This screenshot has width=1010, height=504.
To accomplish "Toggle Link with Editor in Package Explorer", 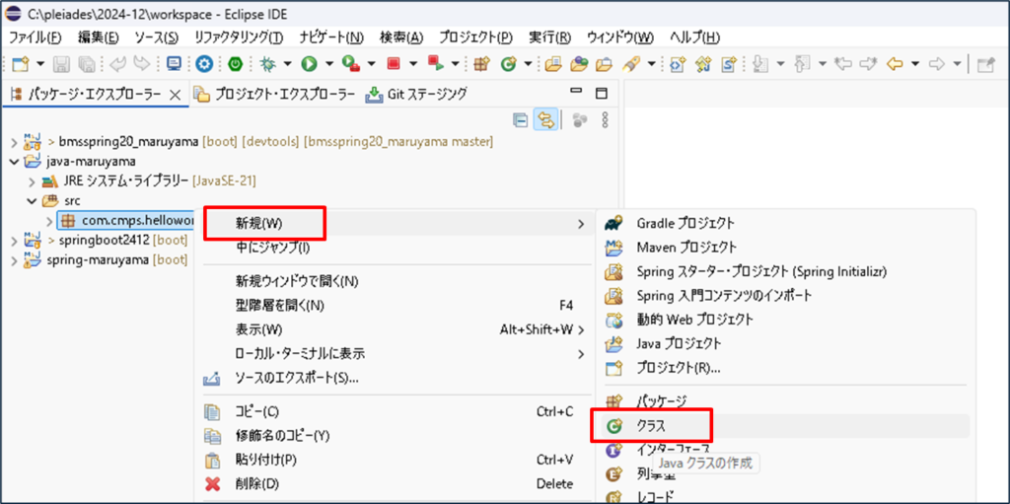I will 545,119.
